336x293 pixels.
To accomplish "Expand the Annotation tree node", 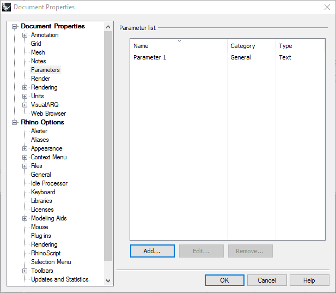I will point(25,35).
